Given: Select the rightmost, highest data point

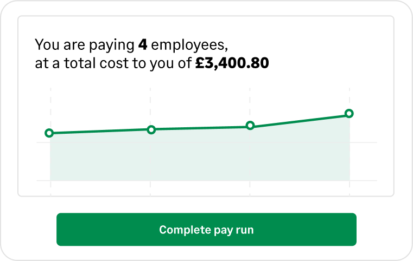Looking at the screenshot, I should click(349, 114).
